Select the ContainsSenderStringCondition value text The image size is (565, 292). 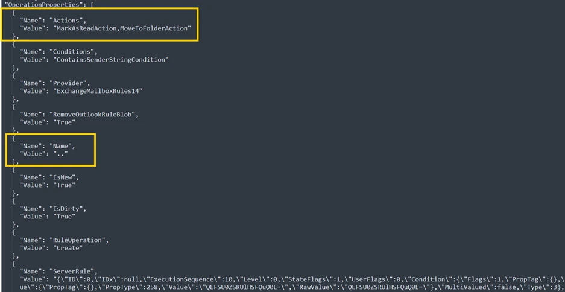pyautogui.click(x=111, y=59)
